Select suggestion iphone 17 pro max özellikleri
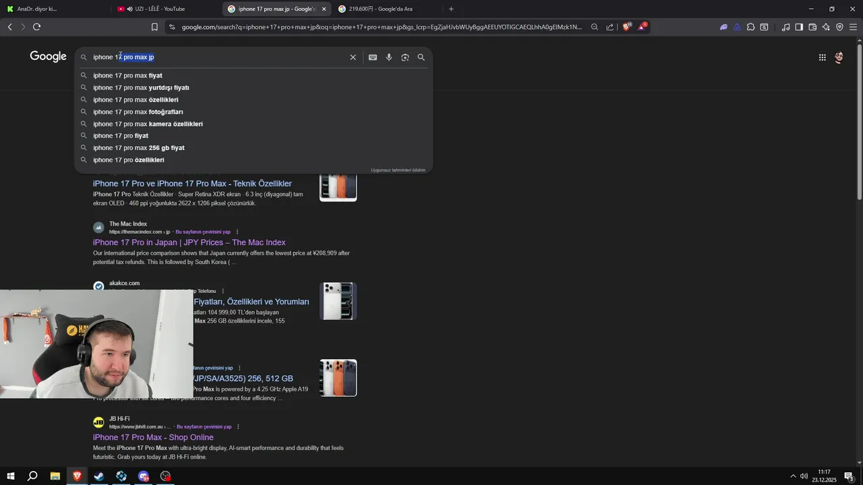863x485 pixels. click(x=254, y=100)
